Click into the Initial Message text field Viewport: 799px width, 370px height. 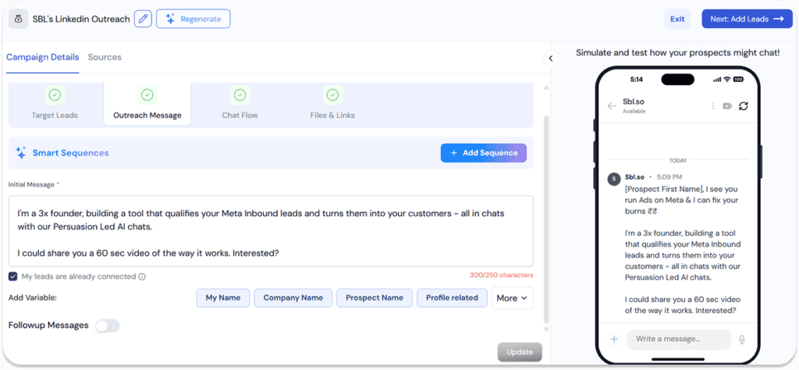click(x=271, y=231)
